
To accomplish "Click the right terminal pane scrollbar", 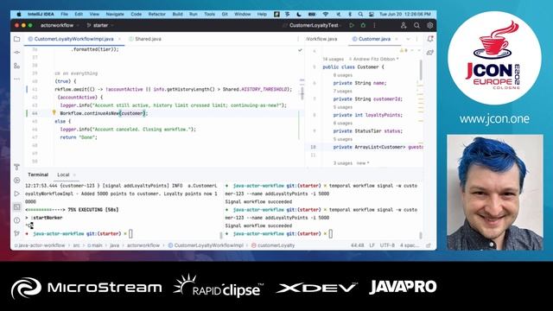I will click(x=421, y=235).
